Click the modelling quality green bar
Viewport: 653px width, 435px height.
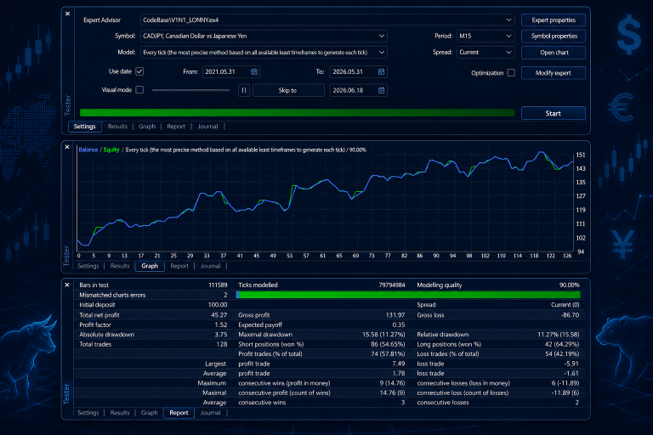point(408,295)
